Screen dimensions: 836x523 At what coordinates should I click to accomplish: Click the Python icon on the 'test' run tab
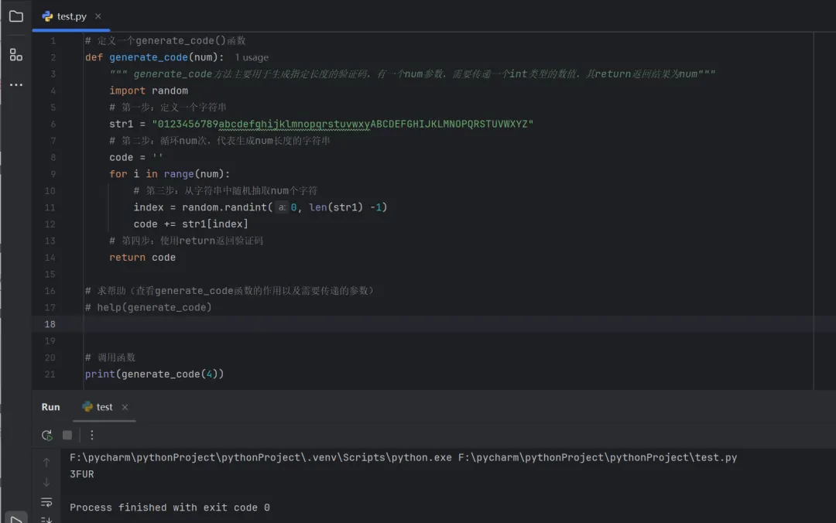coord(87,407)
